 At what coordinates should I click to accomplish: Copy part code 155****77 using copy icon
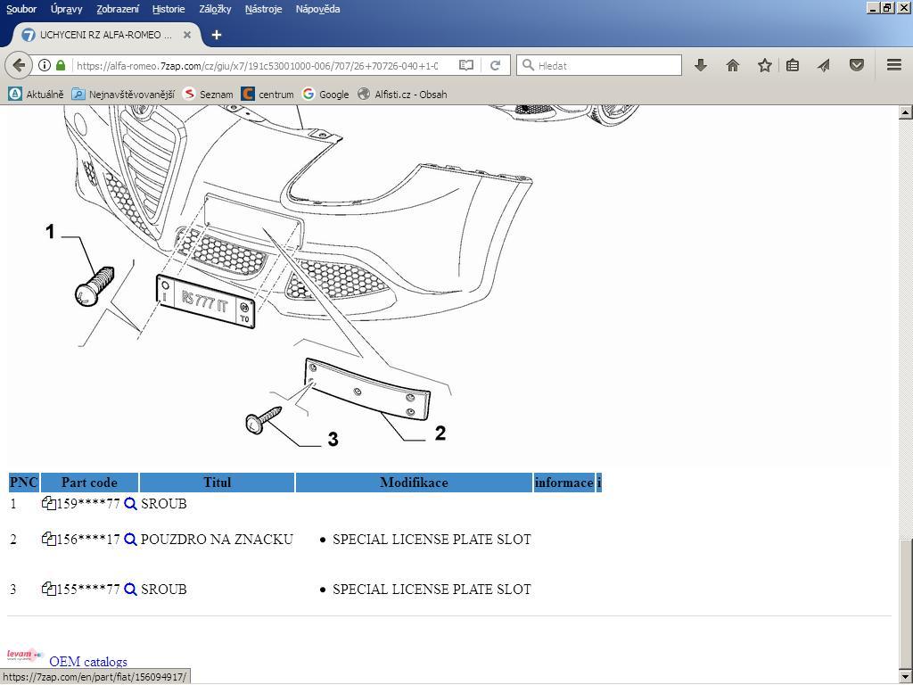(x=48, y=590)
